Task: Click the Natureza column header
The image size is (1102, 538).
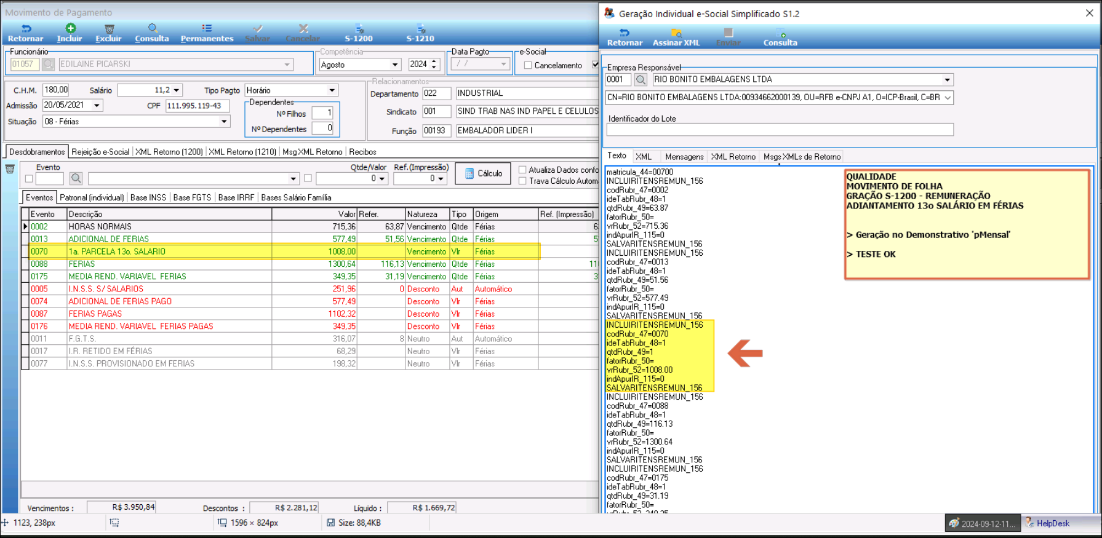Action: [x=427, y=214]
